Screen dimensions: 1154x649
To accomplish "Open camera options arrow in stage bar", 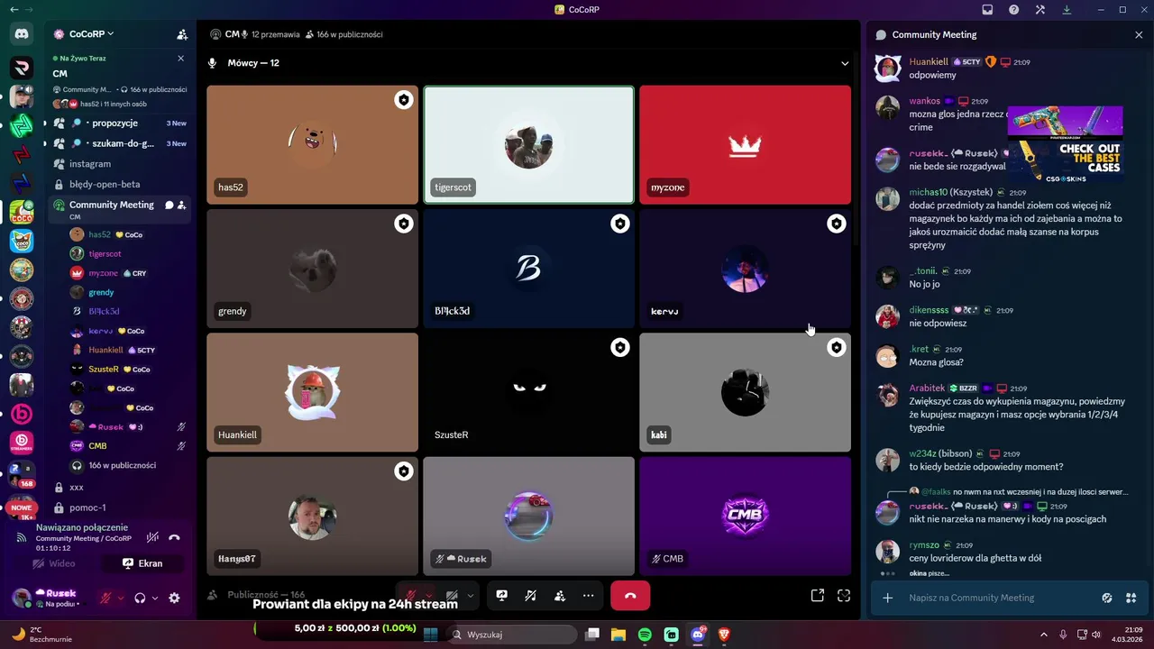I will click(x=470, y=596).
